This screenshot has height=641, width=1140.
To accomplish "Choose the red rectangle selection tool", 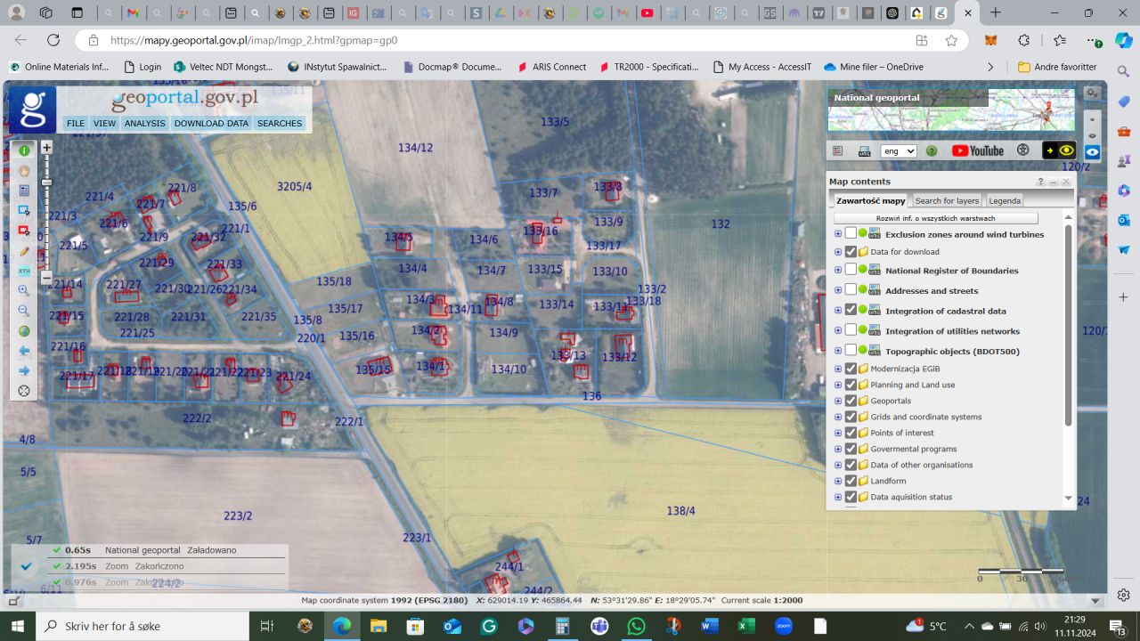I will coord(24,231).
